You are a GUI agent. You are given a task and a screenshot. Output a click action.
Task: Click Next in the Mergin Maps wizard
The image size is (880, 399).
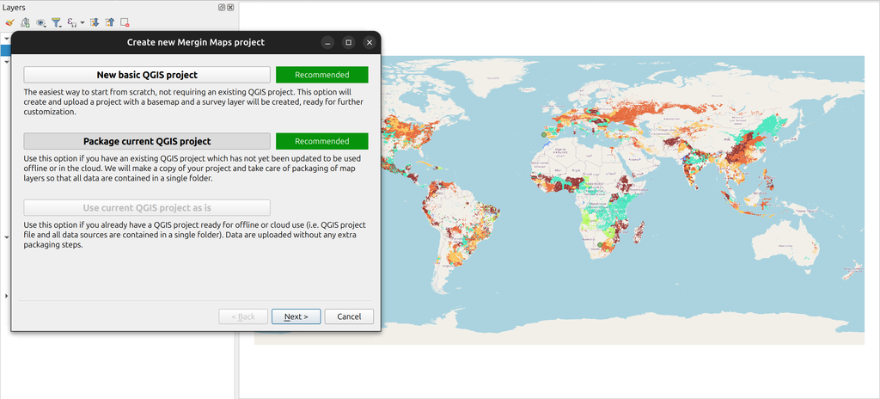[296, 316]
